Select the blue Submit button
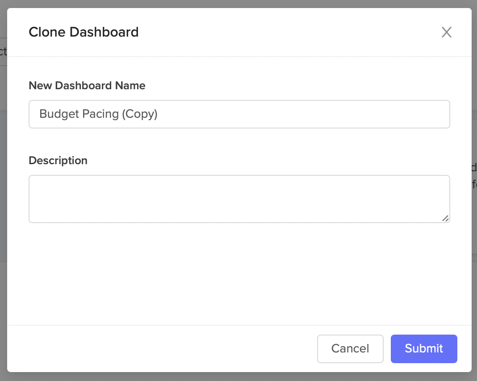477x381 pixels. click(423, 348)
